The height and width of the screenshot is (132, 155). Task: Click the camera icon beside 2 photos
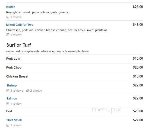coord(28,91)
